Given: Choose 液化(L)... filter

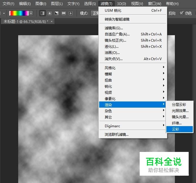Looking at the screenshot, I should click(133, 46).
